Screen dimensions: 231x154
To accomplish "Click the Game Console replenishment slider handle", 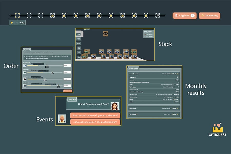I will [47, 65].
